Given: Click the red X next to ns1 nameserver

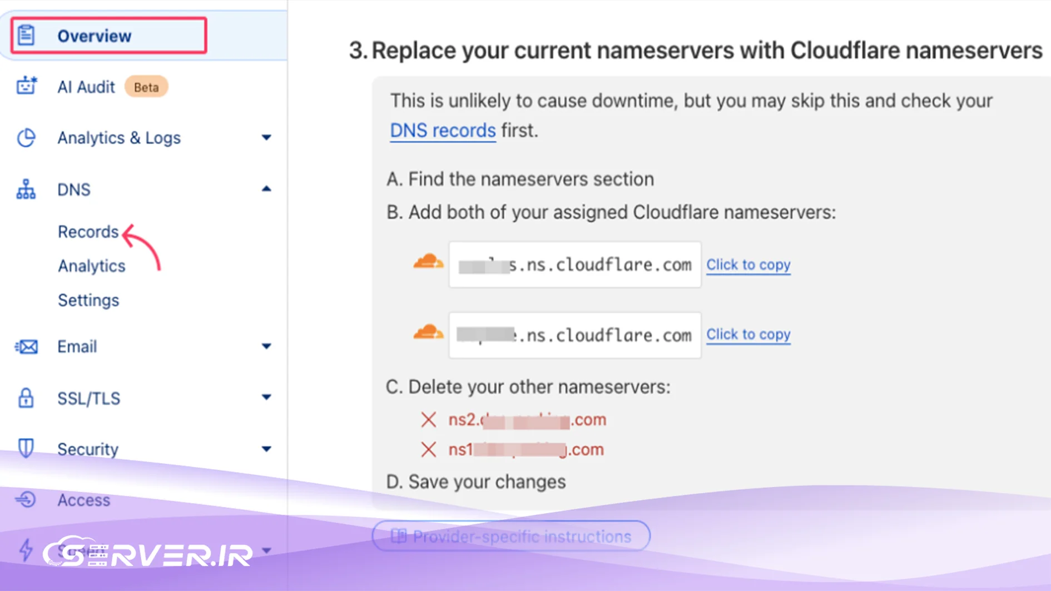Looking at the screenshot, I should click(x=428, y=449).
